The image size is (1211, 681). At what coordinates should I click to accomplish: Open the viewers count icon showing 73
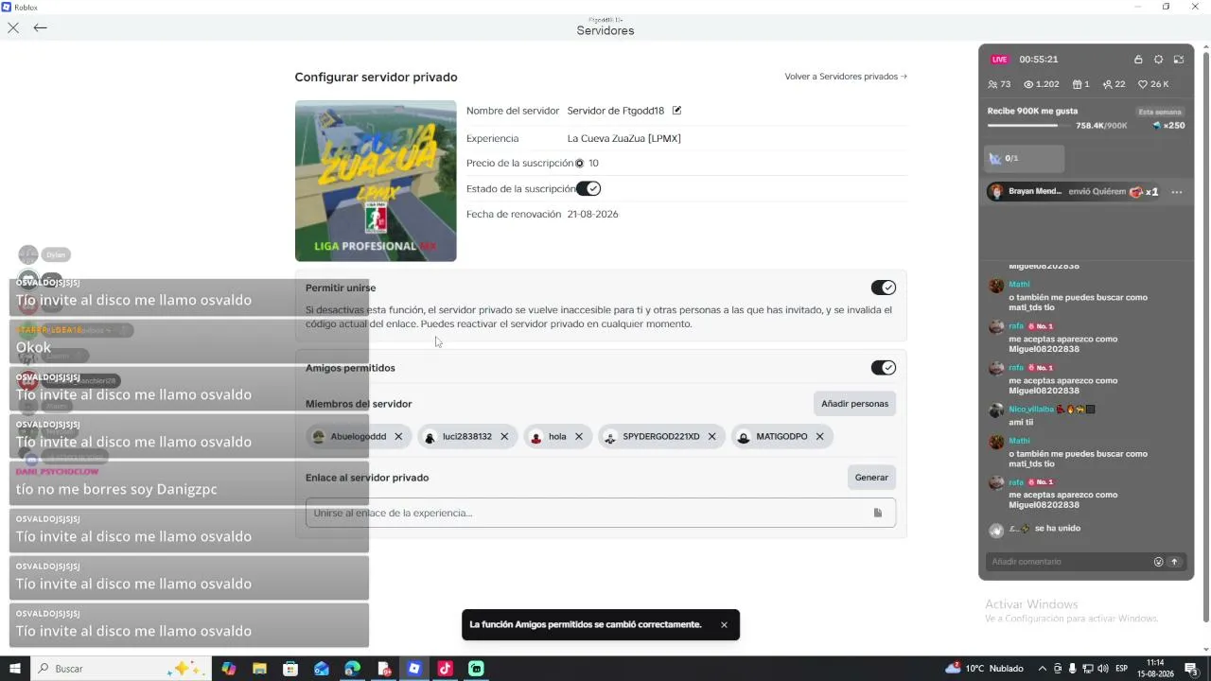tap(999, 84)
